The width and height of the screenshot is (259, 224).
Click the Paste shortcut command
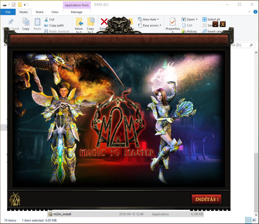tap(57, 31)
